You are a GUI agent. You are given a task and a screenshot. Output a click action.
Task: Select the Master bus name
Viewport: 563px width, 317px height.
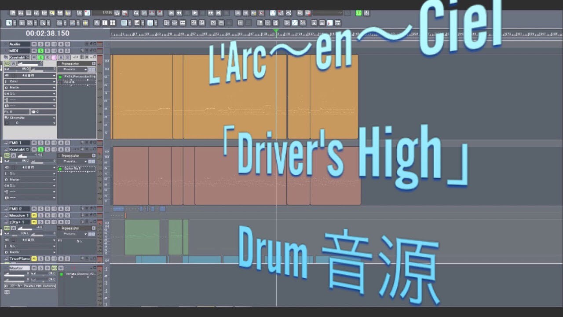[x=20, y=268]
